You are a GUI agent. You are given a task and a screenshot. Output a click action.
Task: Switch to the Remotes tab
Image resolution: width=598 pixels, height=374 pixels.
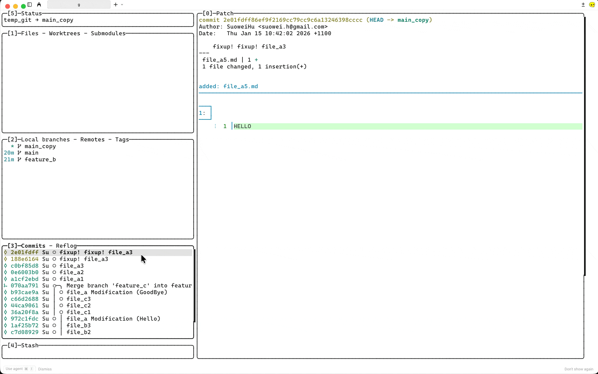[92, 139]
